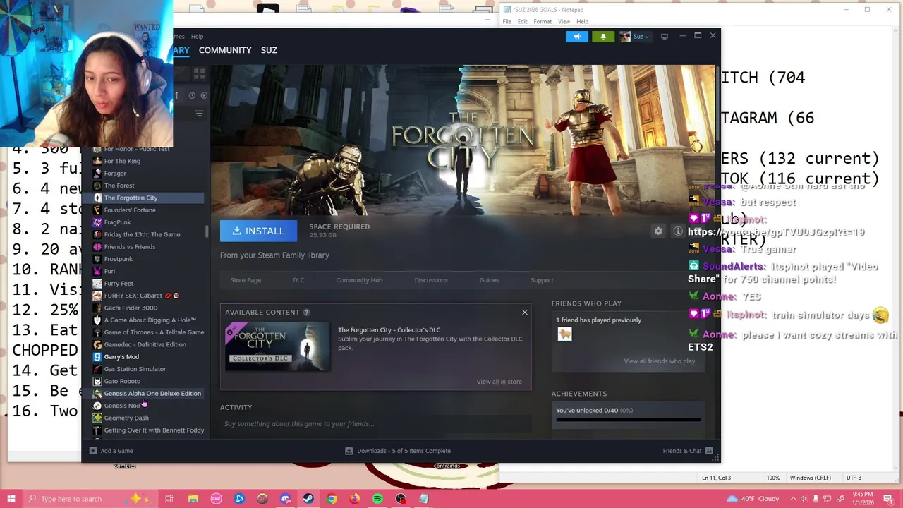View all friends who play
Screen dimensions: 903x508
coord(660,361)
